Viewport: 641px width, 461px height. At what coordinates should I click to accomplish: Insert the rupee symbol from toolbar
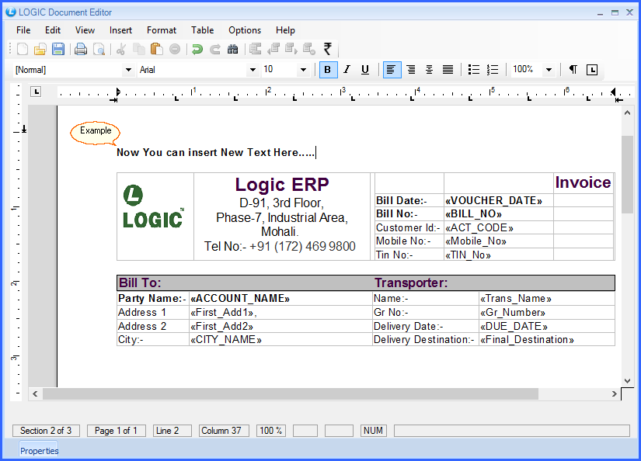327,49
